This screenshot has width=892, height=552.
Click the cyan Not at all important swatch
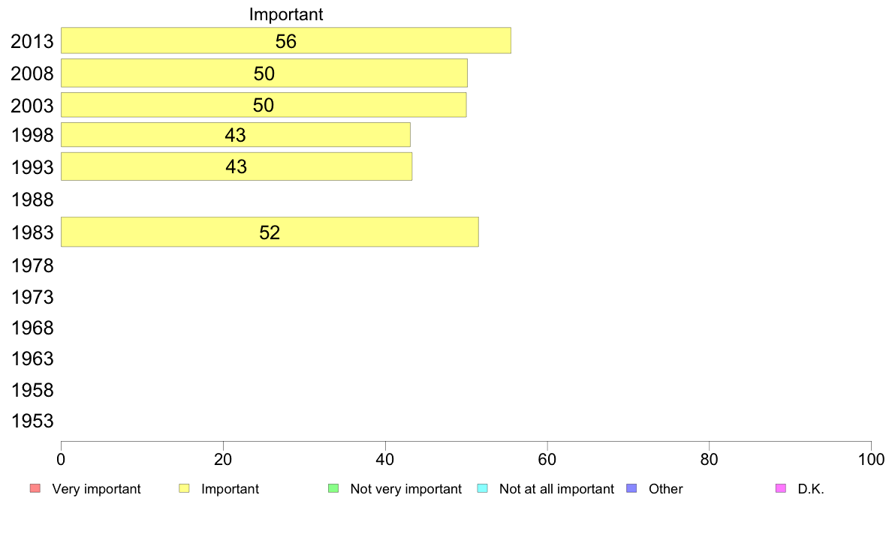[482, 488]
